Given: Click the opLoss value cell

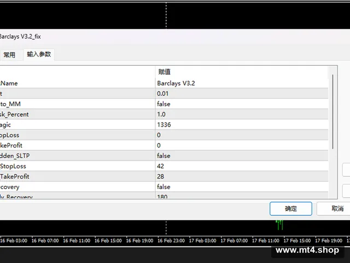Looking at the screenshot, I should point(242,135).
